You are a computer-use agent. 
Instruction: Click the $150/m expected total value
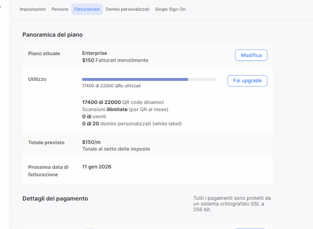point(91,142)
